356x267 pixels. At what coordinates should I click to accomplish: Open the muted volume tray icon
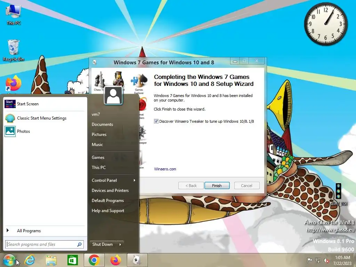click(x=326, y=260)
